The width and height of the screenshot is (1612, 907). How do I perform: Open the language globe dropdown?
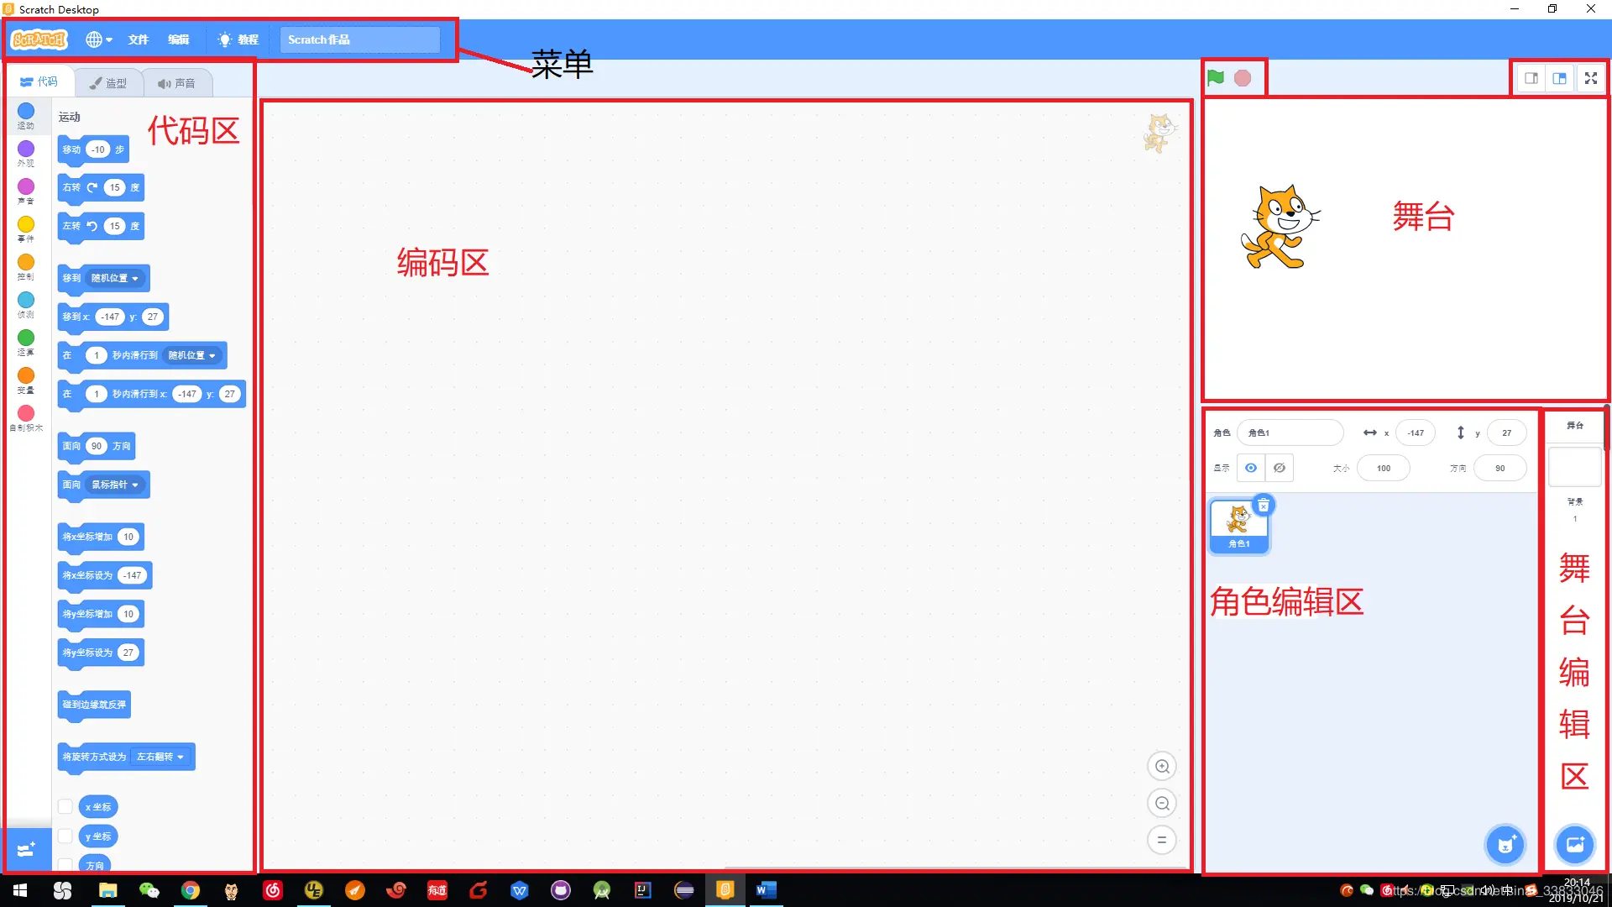[x=99, y=39]
